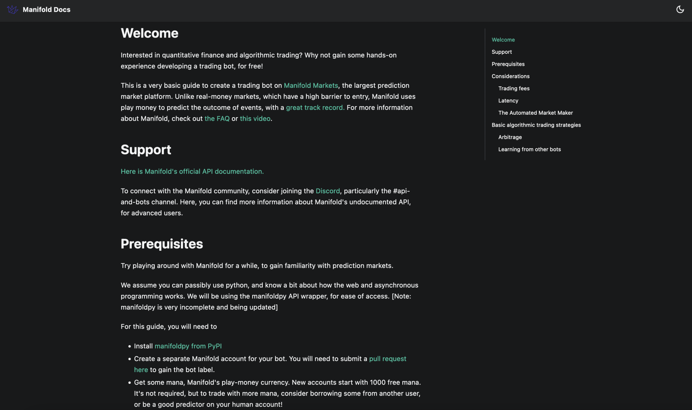Image resolution: width=692 pixels, height=410 pixels.
Task: Go to The Automated Market Maker entry
Action: click(535, 113)
